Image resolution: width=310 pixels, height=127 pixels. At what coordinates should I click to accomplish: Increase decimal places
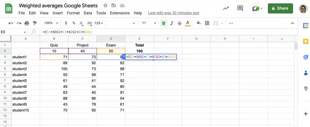point(89,23)
